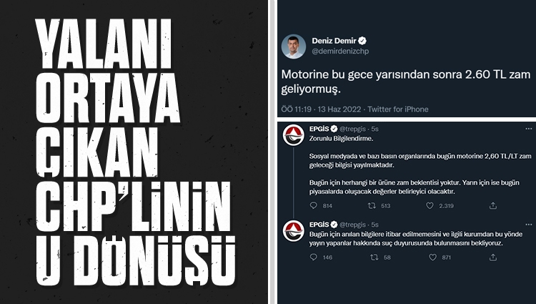This screenshot has height=304, width=536.
Task: Retweet the tweet with 513 retweets
Action: pos(372,205)
